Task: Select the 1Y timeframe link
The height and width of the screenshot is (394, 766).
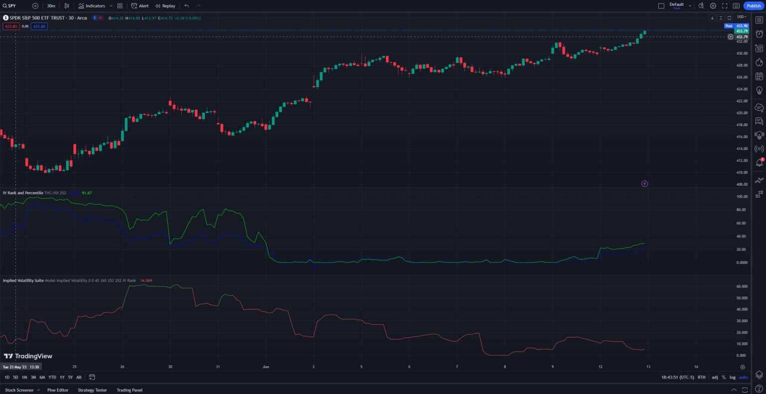Action: coord(61,377)
